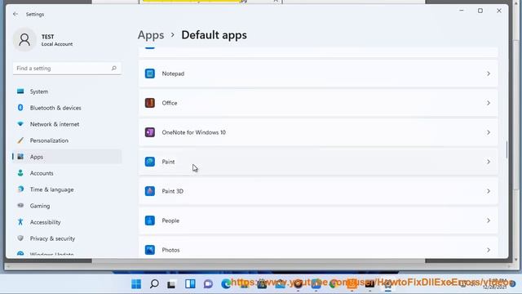Screen dimensions: 522x294
Task: Open Accounts settings category
Action: (67, 173)
